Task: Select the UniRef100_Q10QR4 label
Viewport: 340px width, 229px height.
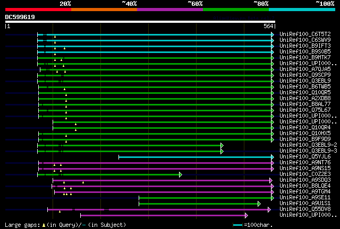Action: pyautogui.click(x=305, y=128)
